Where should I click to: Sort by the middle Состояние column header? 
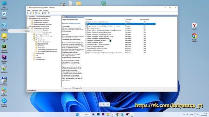[x=128, y=19]
